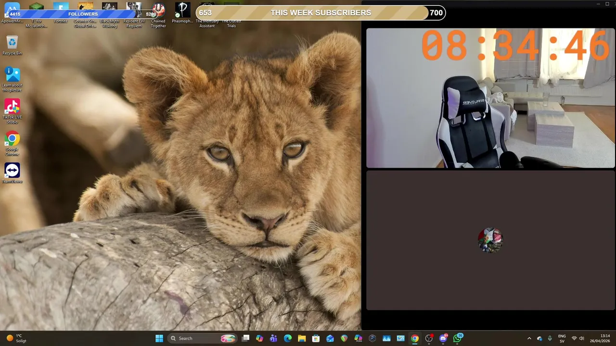Click the OneDrive tray icon
The width and height of the screenshot is (616, 346).
[539, 338]
